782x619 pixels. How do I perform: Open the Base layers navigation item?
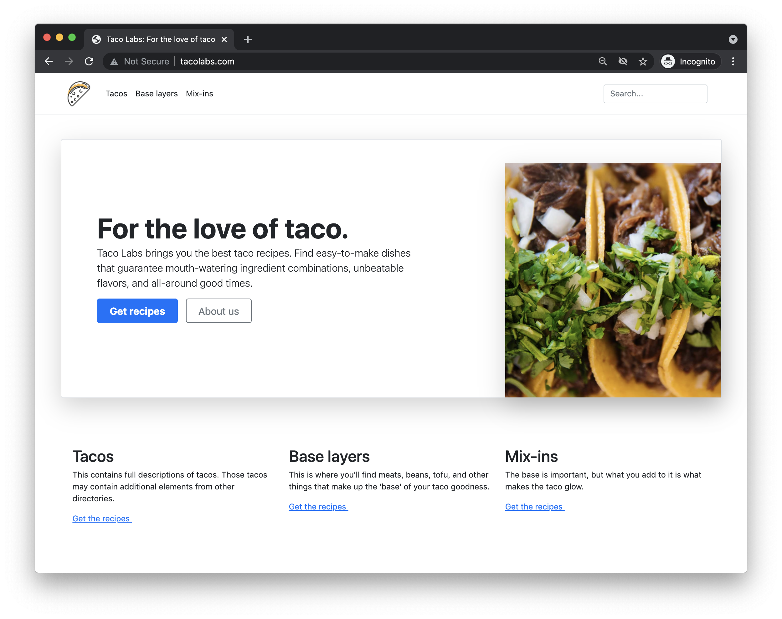(x=156, y=94)
